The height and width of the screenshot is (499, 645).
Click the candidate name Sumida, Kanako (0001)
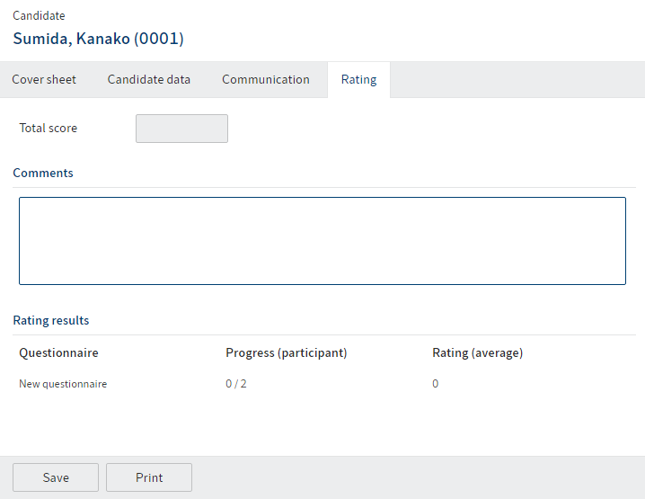(x=98, y=39)
